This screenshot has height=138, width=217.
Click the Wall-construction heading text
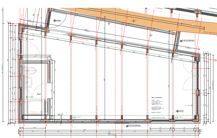(158, 97)
